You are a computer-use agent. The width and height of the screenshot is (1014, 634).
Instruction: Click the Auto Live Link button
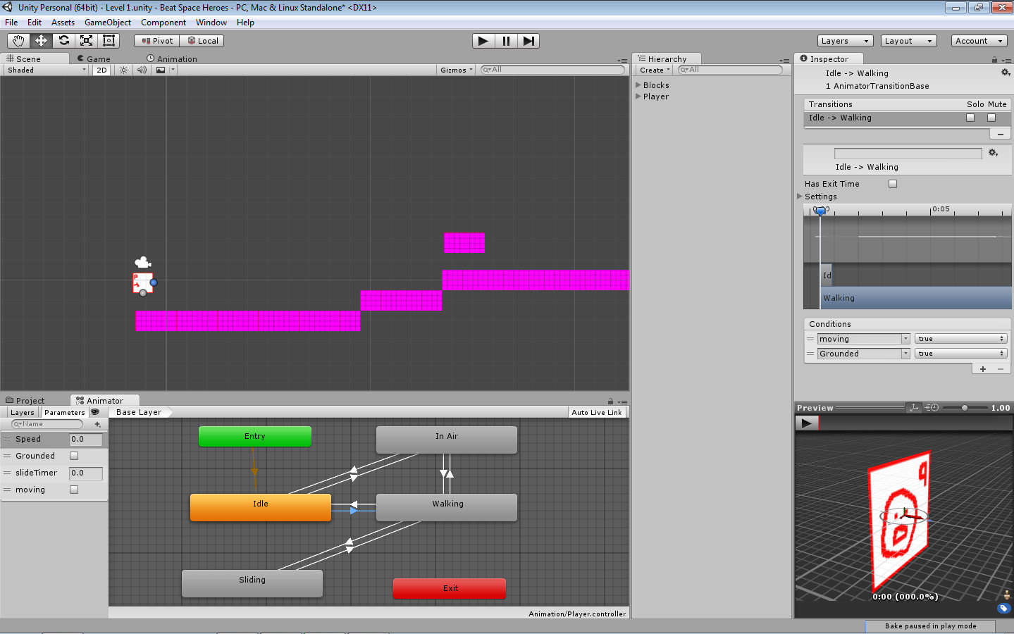[596, 412]
